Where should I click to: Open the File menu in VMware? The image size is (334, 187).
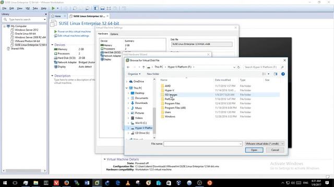[4, 8]
